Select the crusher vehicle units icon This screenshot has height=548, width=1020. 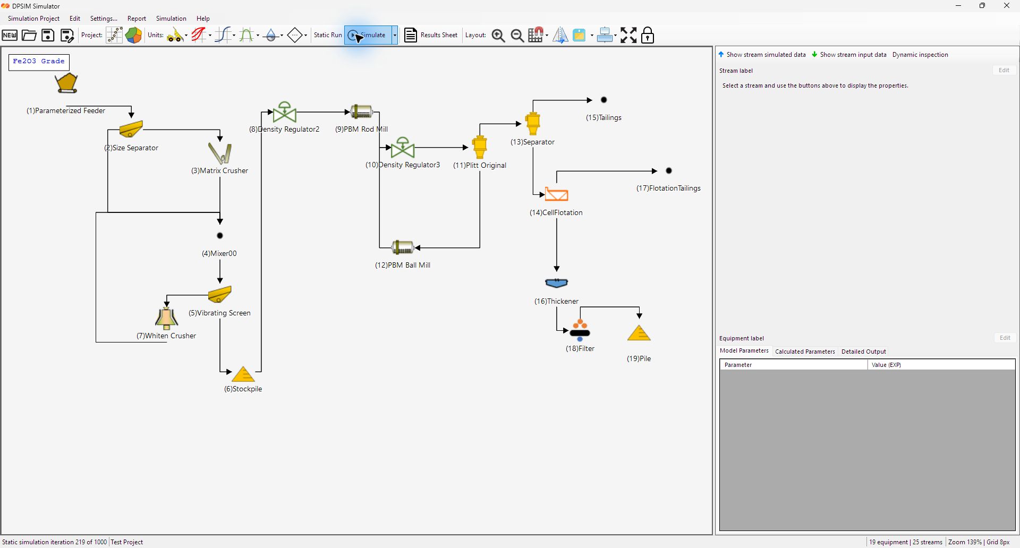pos(175,36)
